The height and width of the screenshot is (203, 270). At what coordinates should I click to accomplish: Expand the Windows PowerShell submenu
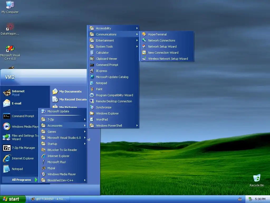click(113, 126)
